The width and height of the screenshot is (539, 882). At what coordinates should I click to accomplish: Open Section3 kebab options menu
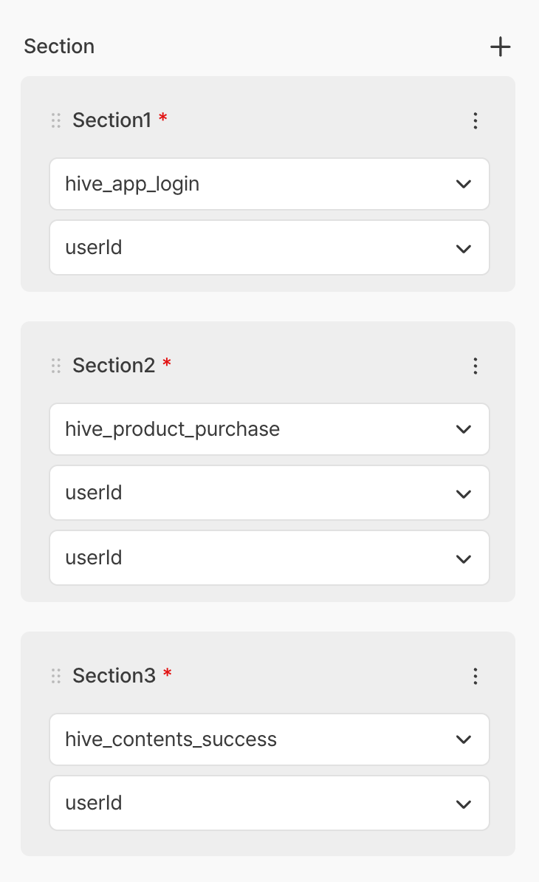[476, 676]
